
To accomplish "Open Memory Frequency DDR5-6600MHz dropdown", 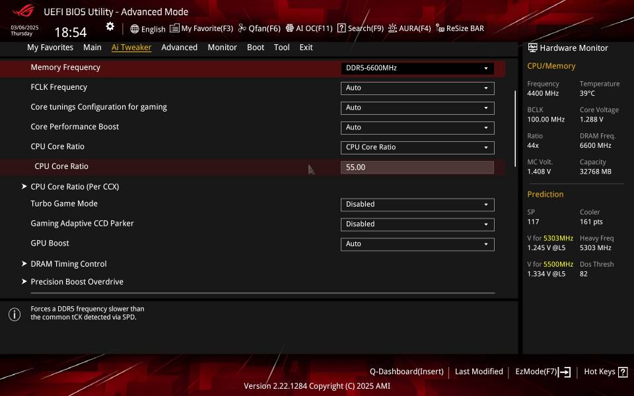I will [x=417, y=68].
